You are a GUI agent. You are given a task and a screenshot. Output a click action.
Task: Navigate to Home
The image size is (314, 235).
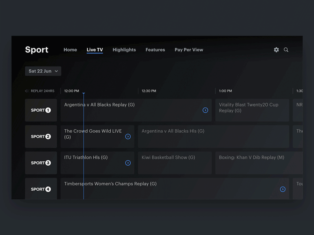[70, 50]
